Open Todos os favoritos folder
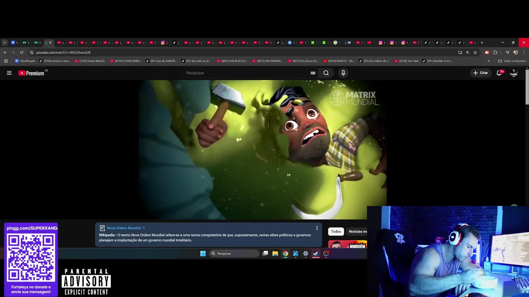Screen dimensions: 529x297 pyautogui.click(x=512, y=61)
